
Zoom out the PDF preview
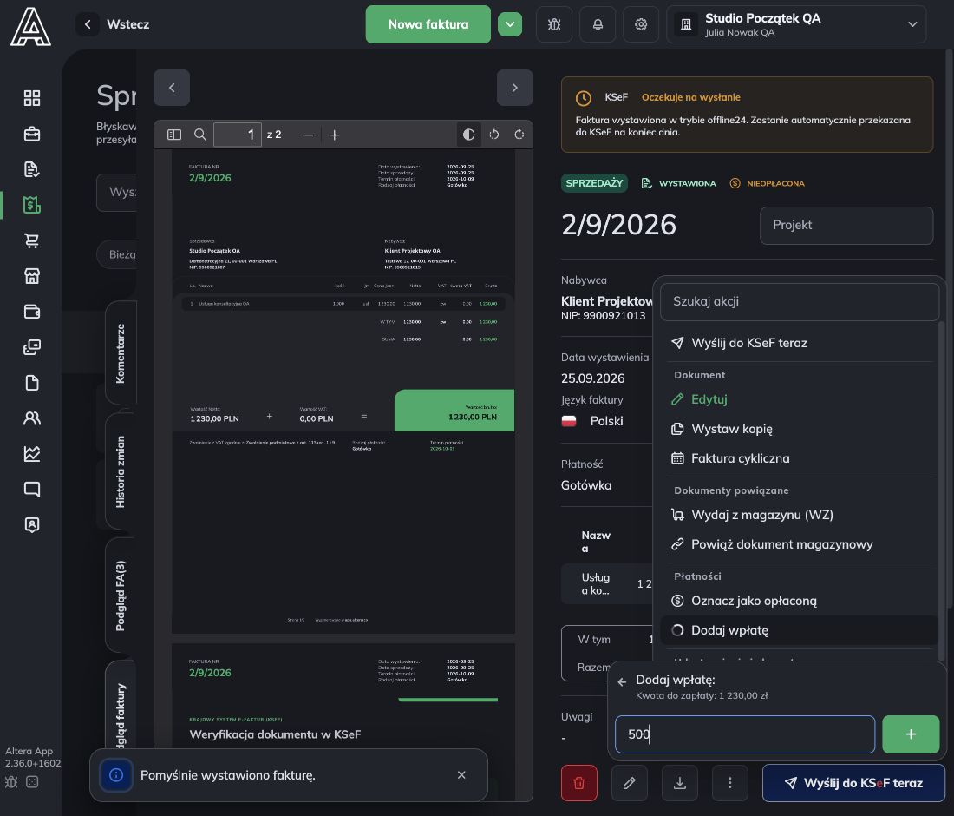click(x=308, y=135)
